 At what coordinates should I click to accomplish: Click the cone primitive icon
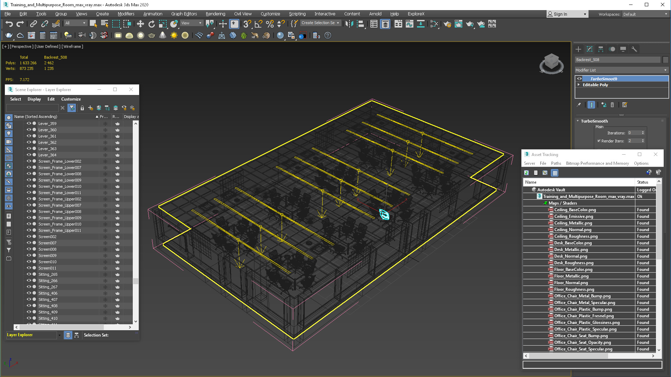pos(163,35)
